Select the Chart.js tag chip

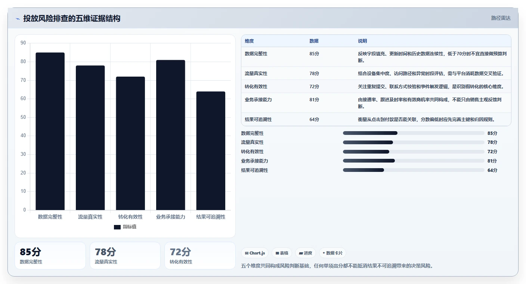tap(255, 253)
